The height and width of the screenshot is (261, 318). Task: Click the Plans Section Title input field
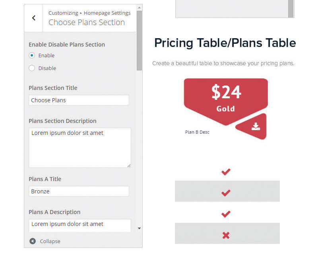(x=79, y=100)
